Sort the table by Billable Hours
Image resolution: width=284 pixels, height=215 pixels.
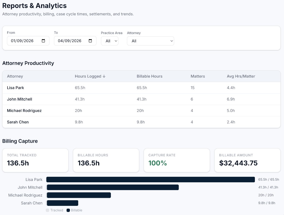point(149,76)
